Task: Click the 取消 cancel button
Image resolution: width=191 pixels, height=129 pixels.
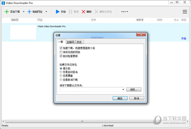Action: pos(137,98)
